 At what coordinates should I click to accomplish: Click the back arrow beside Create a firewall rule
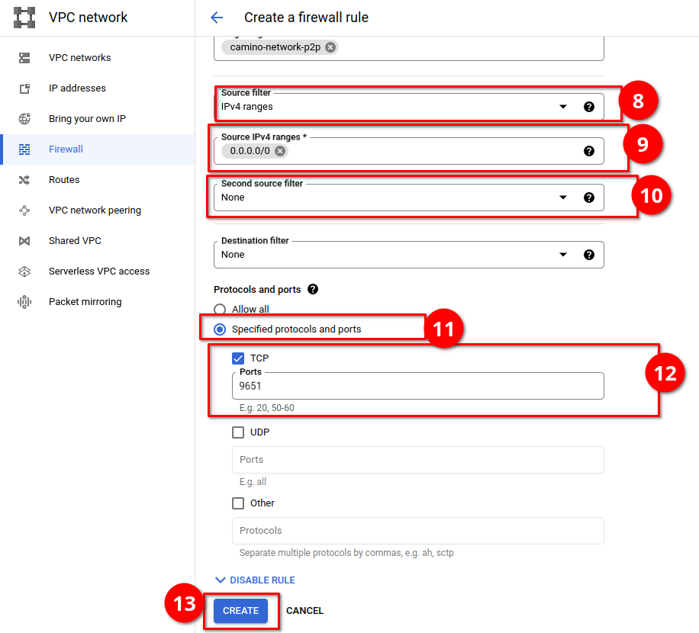[x=217, y=18]
